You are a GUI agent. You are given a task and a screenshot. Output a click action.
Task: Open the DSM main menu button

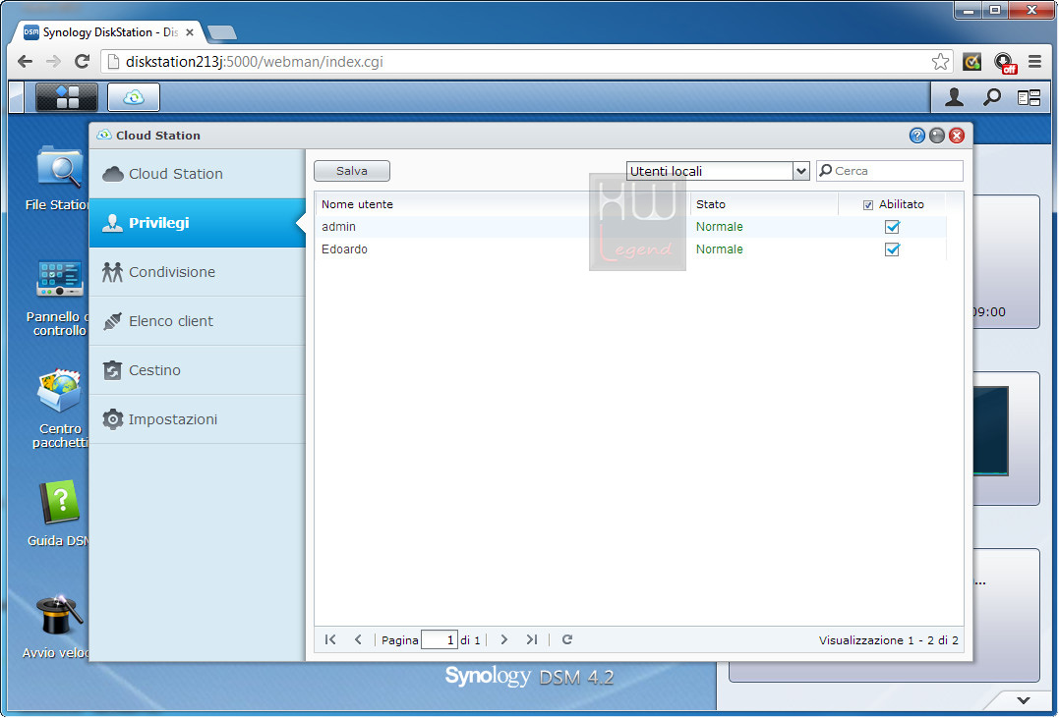[x=67, y=97]
